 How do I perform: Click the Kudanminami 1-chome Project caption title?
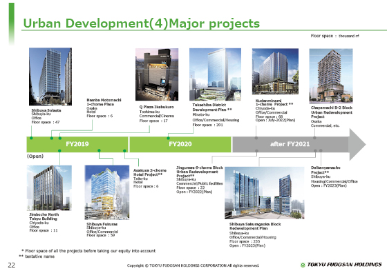[x=274, y=103]
